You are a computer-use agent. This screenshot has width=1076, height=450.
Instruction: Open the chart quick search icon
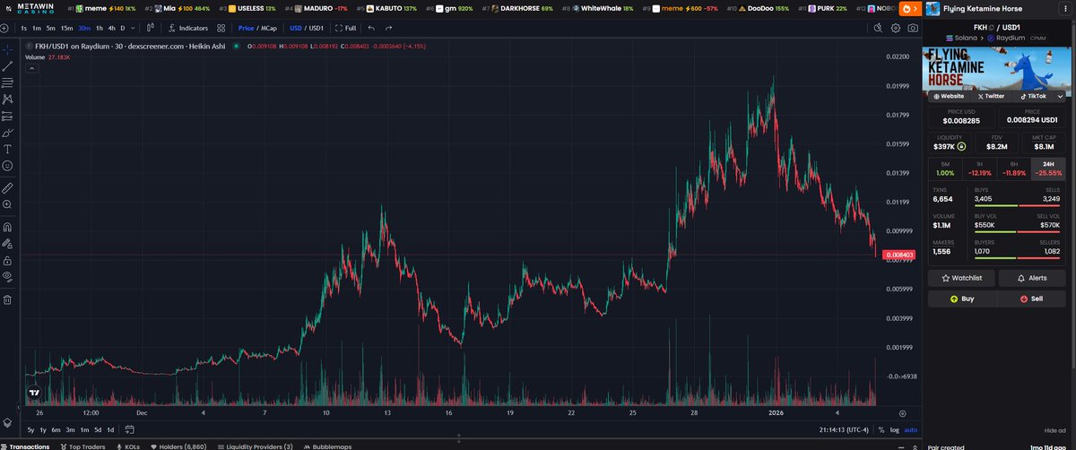[879, 28]
